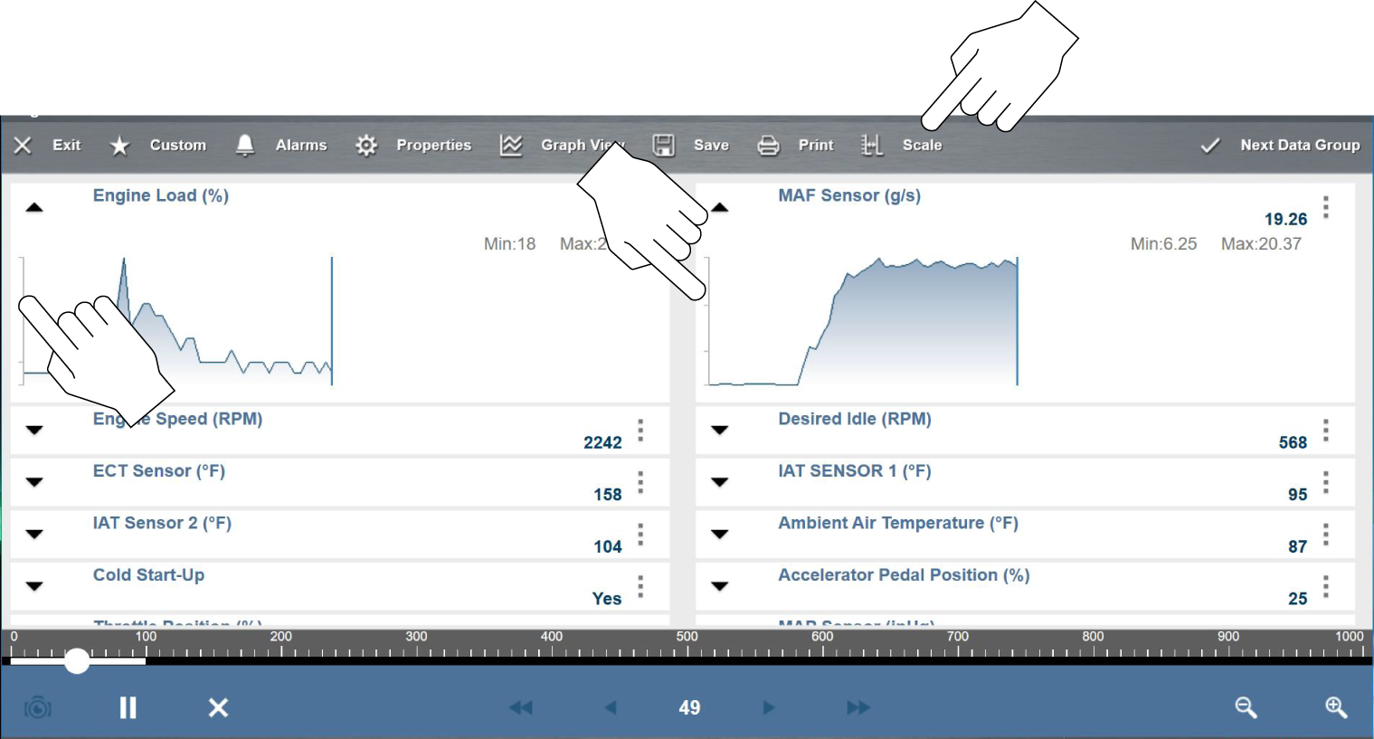Open Properties gear icon

[x=365, y=146]
